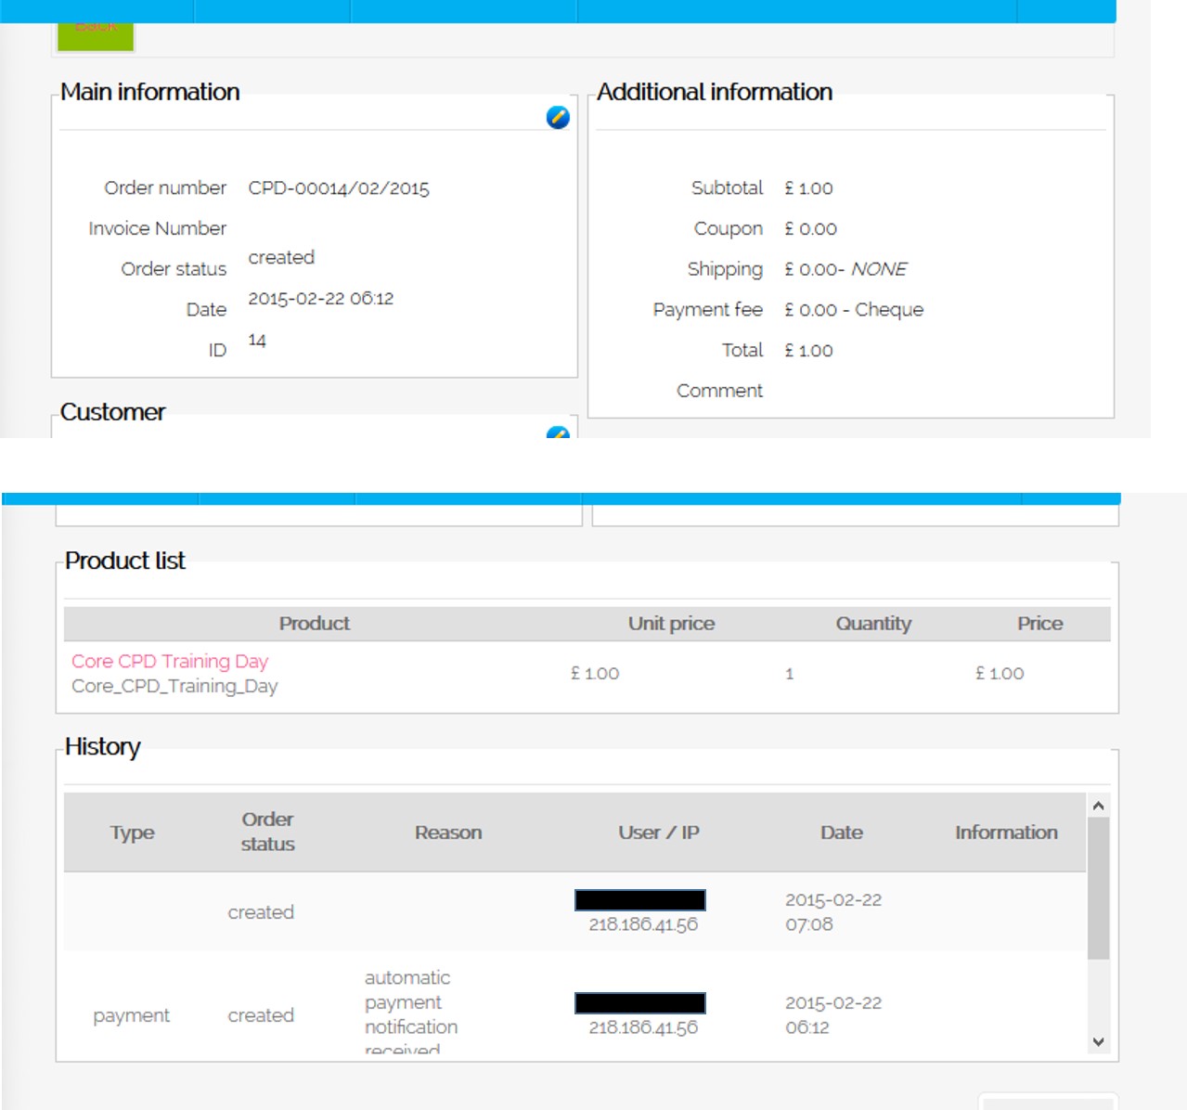1187x1110 pixels.
Task: Click the Unit price column header
Action: (x=671, y=624)
